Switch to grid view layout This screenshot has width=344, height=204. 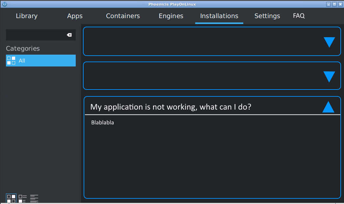point(11,198)
